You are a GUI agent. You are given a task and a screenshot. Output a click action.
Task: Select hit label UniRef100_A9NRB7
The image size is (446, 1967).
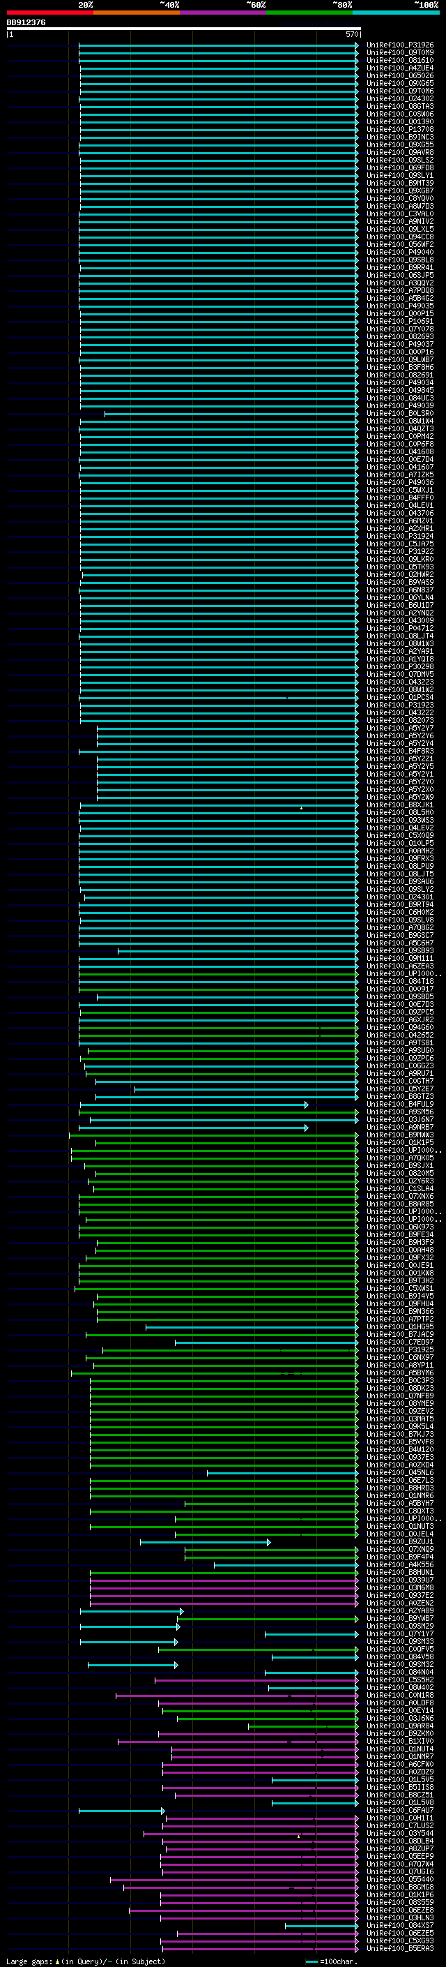tap(400, 1127)
